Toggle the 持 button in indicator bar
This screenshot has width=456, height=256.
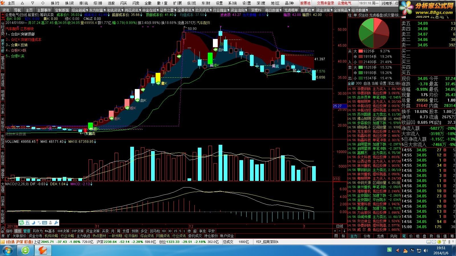(x=189, y=231)
